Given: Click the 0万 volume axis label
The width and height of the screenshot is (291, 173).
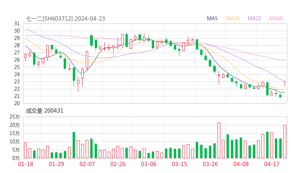Looking at the screenshot, I should [x=16, y=158].
